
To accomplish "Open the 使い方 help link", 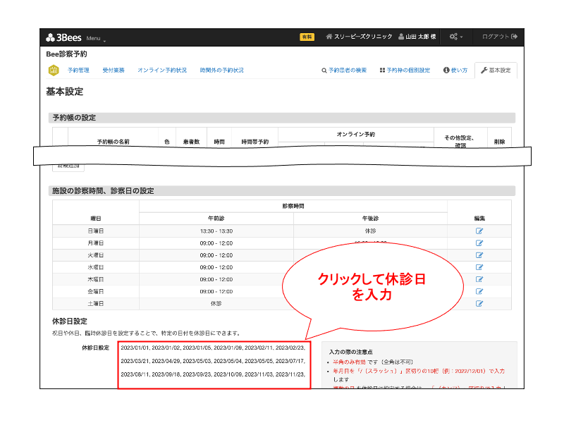I will [x=455, y=70].
